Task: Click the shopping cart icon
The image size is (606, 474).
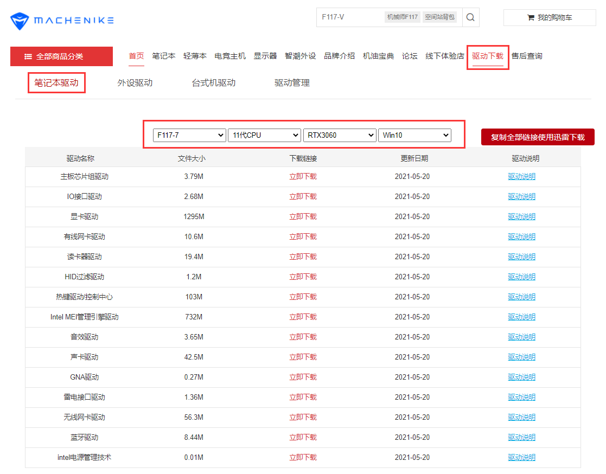Action: pyautogui.click(x=531, y=18)
